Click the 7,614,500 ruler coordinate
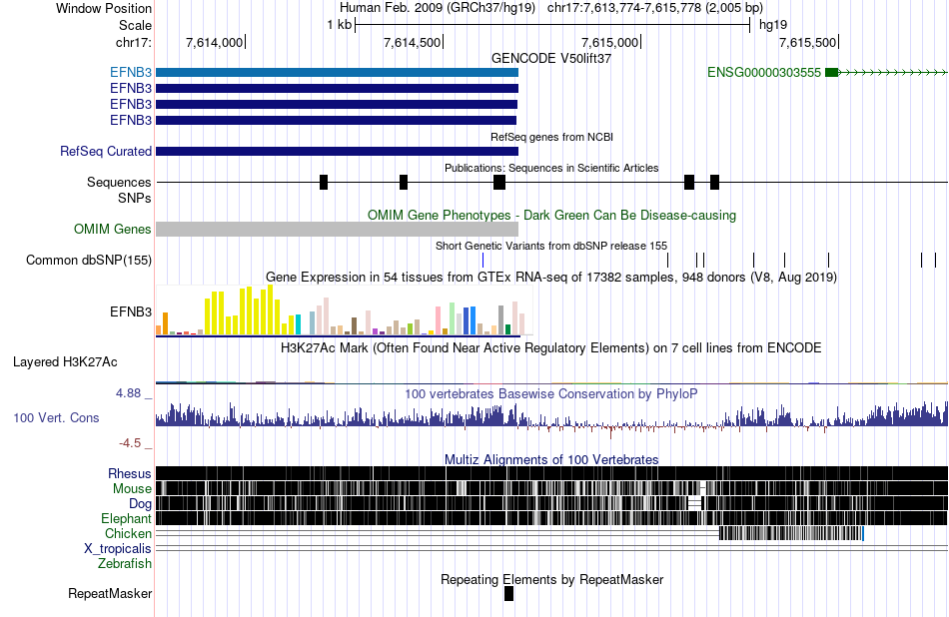The height and width of the screenshot is (617, 949). tap(412, 43)
